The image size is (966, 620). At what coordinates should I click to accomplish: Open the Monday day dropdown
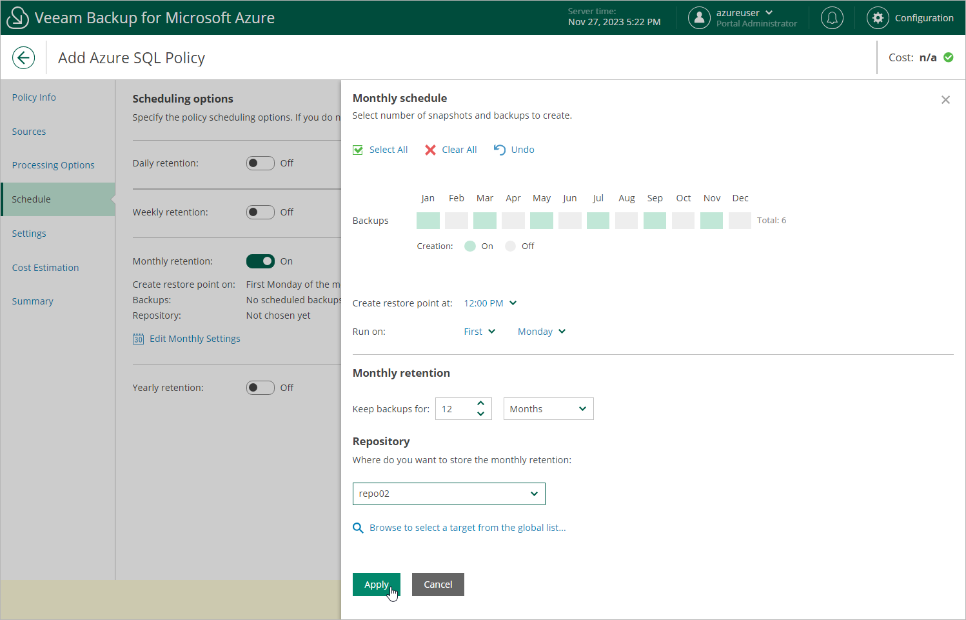542,332
